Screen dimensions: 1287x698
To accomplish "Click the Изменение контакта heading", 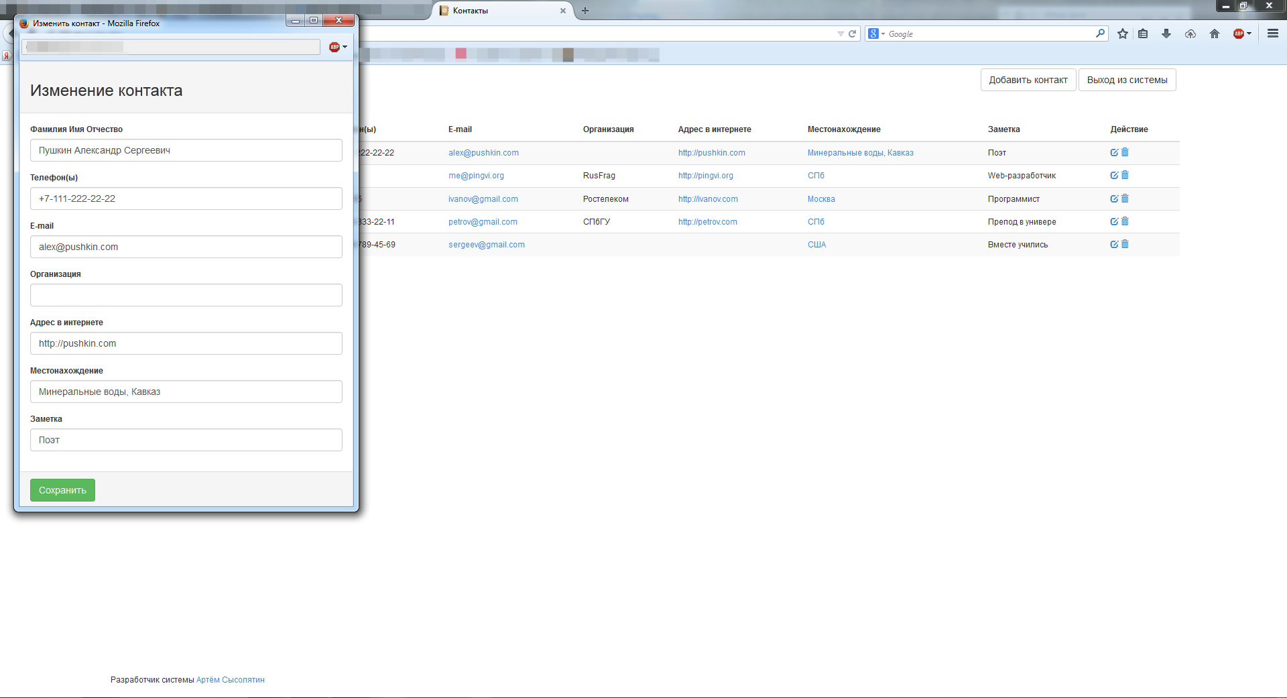I will pyautogui.click(x=106, y=91).
